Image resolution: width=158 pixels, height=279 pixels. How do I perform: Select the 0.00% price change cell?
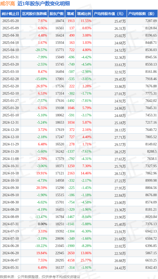(43, 224)
